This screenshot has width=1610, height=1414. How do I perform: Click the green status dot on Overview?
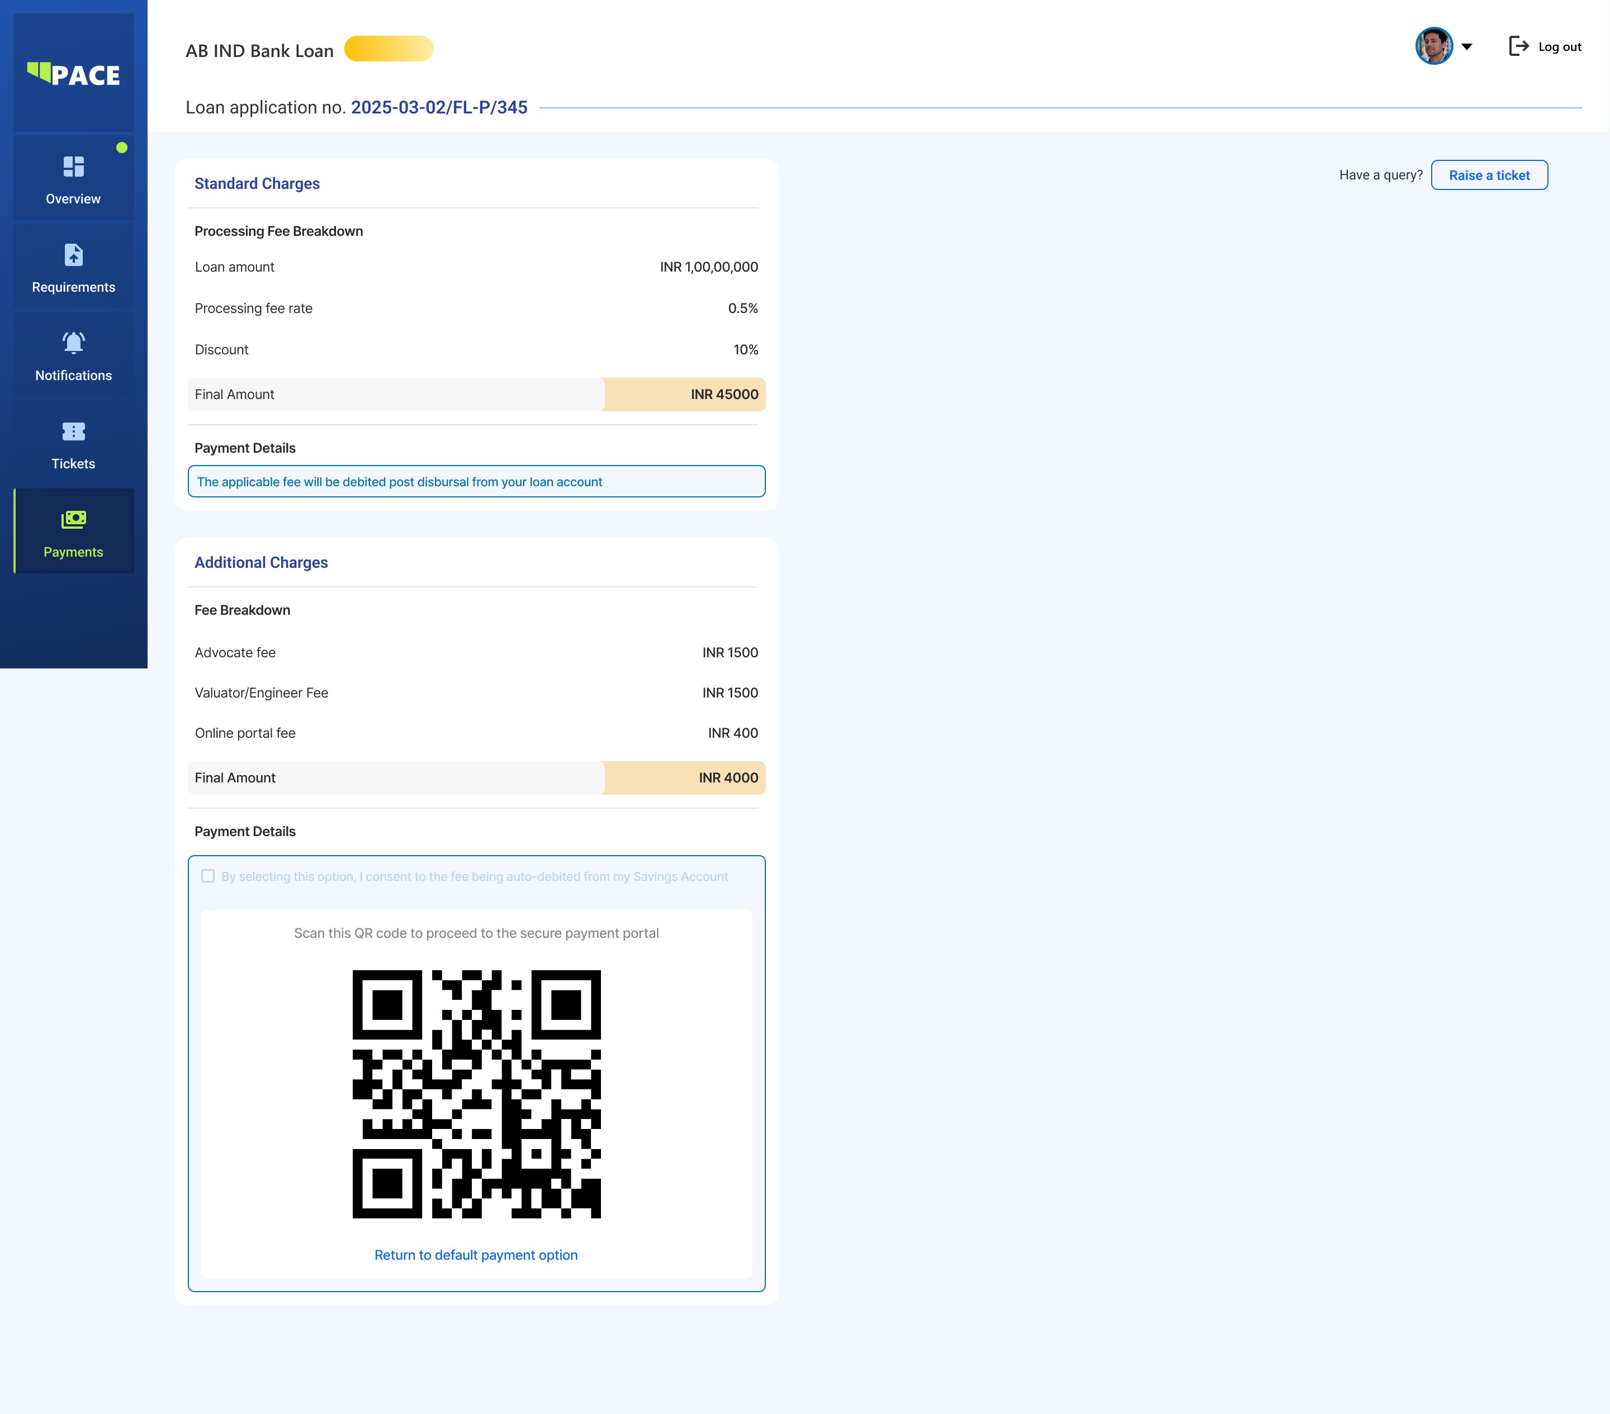122,147
